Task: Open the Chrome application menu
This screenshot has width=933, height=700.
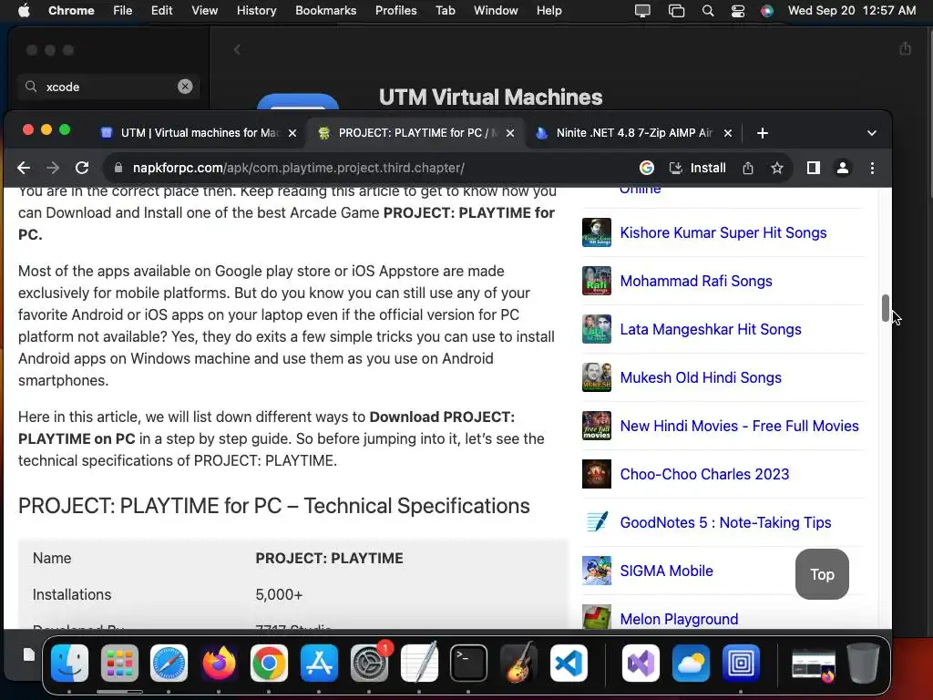Action: (x=71, y=11)
